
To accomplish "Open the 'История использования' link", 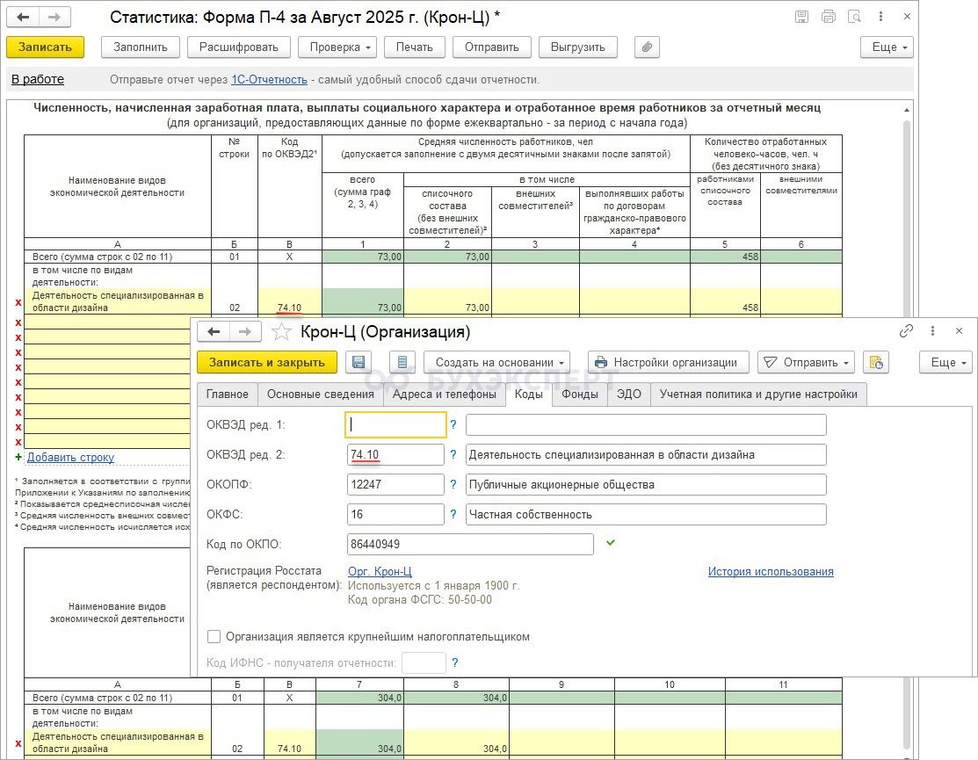I will [771, 572].
